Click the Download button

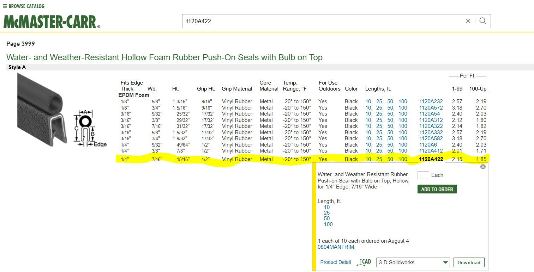coord(469,262)
